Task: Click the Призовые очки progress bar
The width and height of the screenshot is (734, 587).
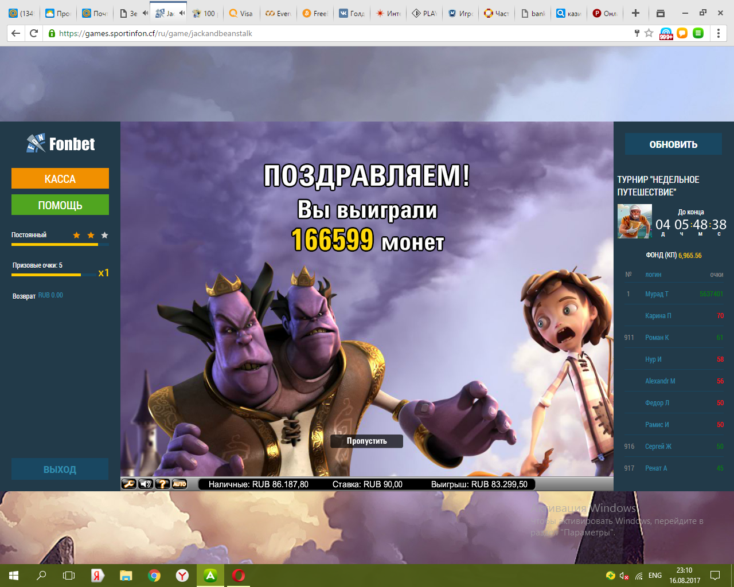Action: tap(54, 275)
